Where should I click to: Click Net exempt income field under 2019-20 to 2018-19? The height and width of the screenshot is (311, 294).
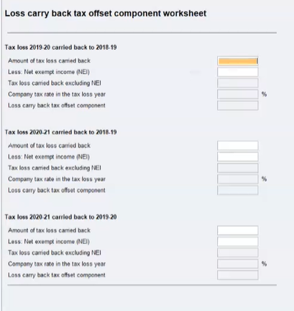pos(238,72)
